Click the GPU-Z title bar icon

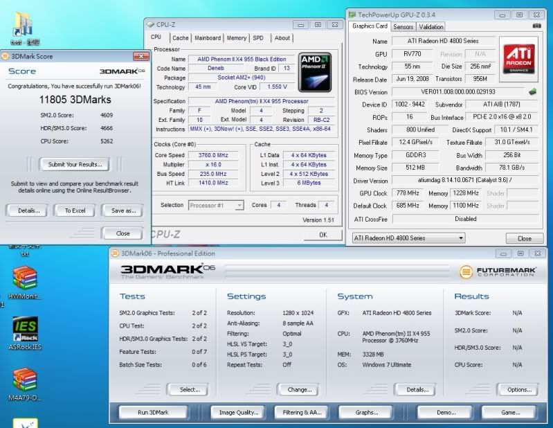click(352, 15)
